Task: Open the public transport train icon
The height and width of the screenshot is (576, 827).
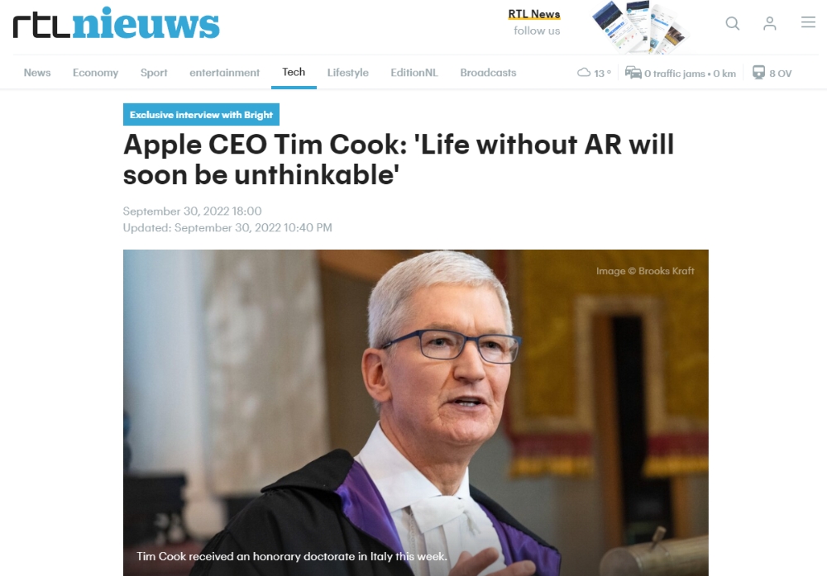Action: point(758,72)
